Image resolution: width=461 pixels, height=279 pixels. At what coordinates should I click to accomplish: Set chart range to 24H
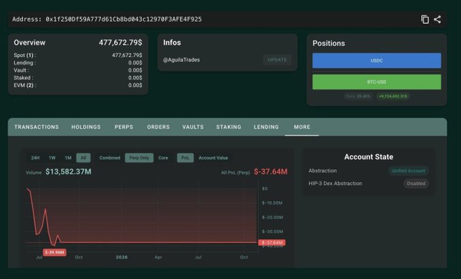coord(35,158)
